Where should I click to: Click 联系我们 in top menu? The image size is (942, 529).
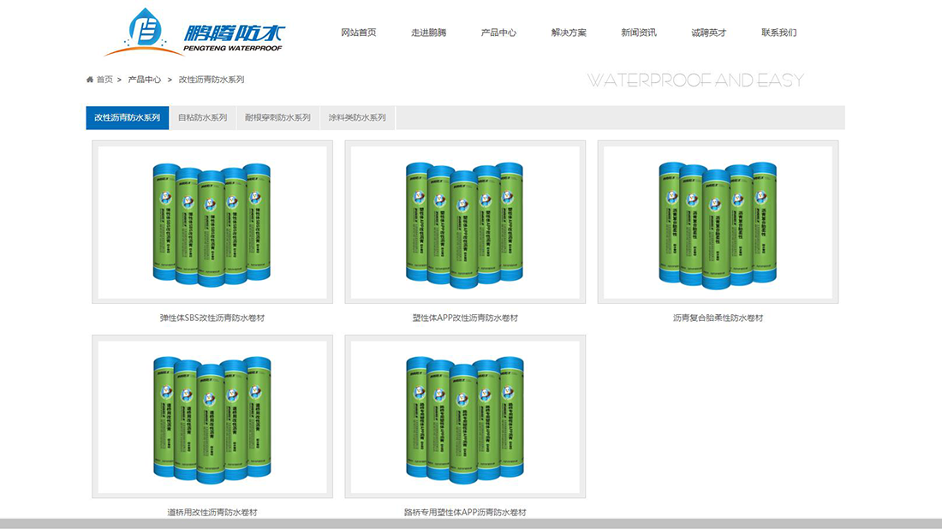click(778, 33)
